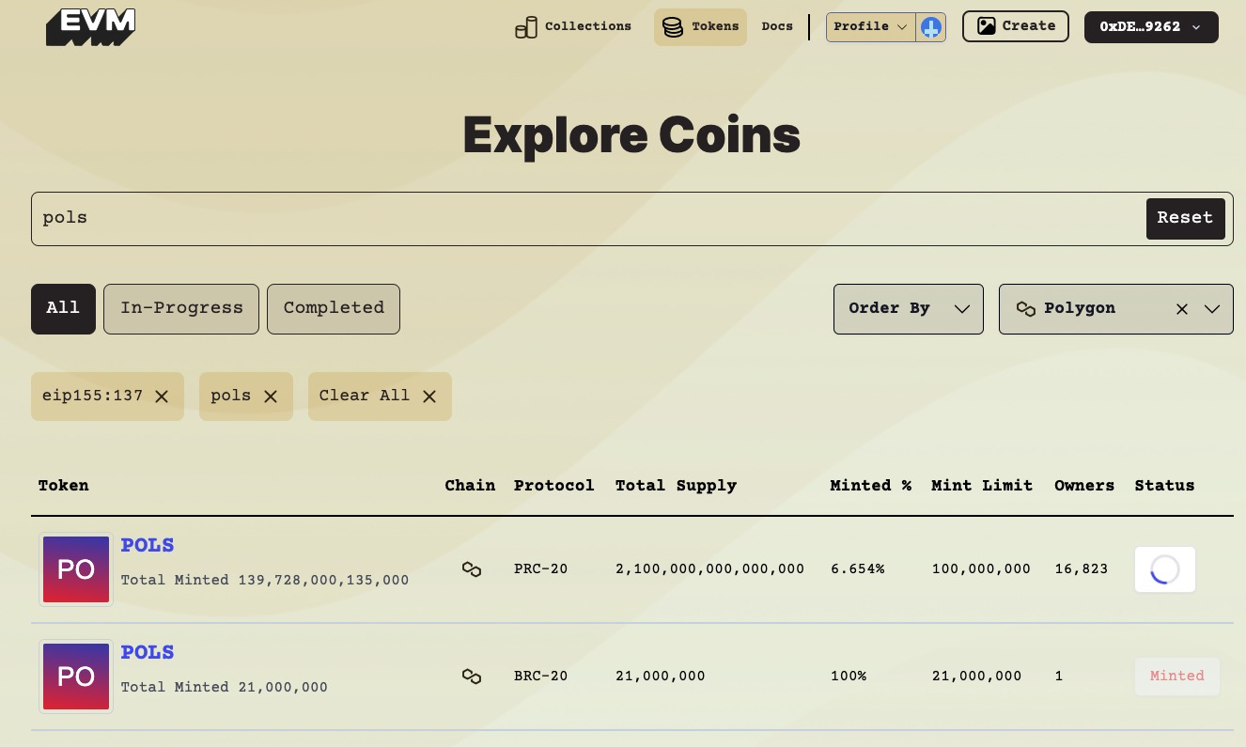Show Completed coins filter
1246x747 pixels.
(334, 309)
